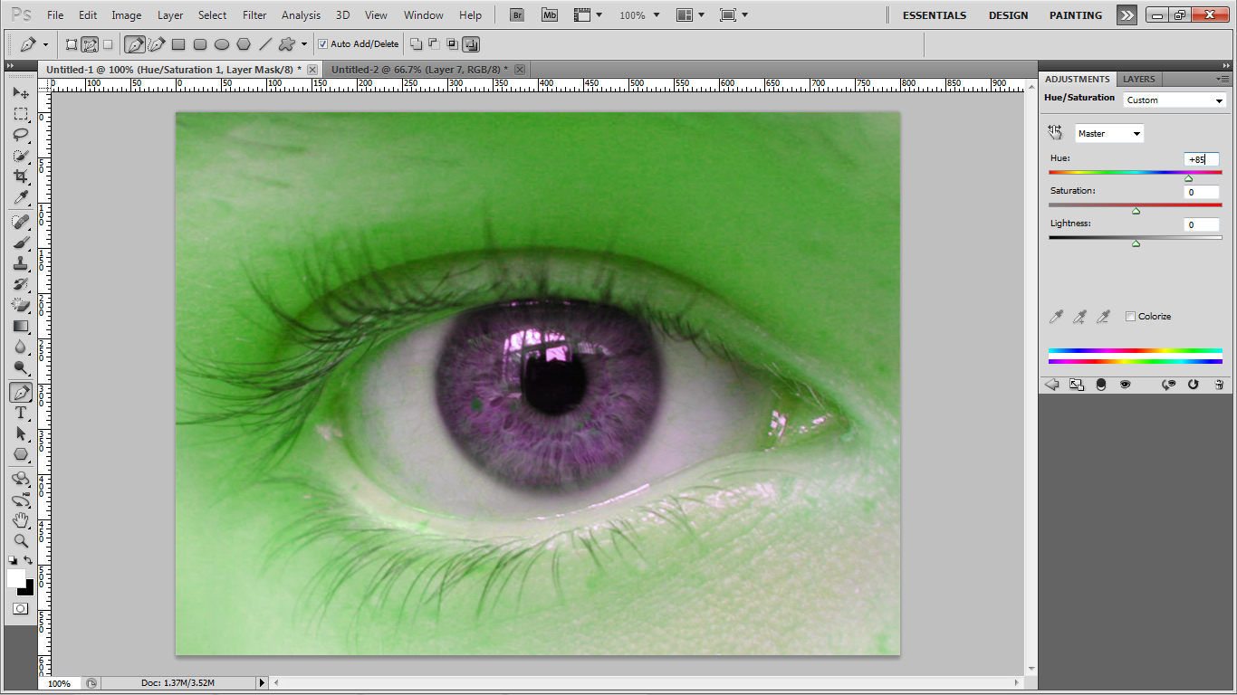Select the 3D Camera Rotate tool
Image resolution: width=1237 pixels, height=695 pixels.
click(21, 500)
